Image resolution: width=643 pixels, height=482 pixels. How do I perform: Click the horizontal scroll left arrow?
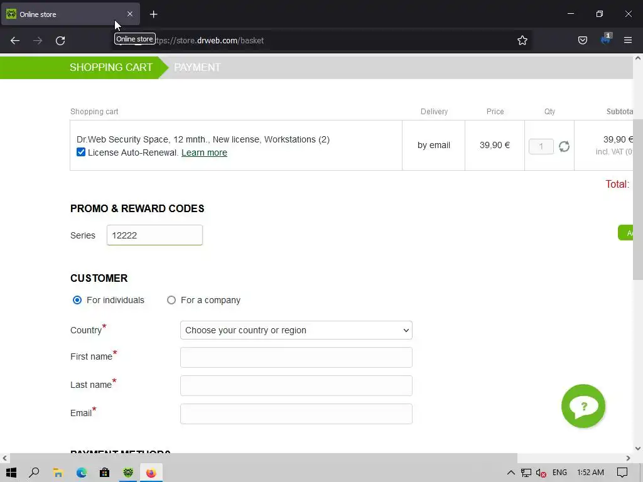click(x=5, y=458)
